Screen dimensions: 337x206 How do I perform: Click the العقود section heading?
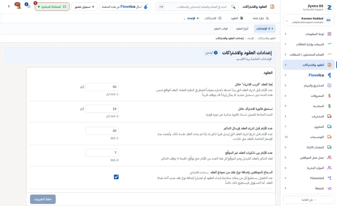(x=268, y=73)
